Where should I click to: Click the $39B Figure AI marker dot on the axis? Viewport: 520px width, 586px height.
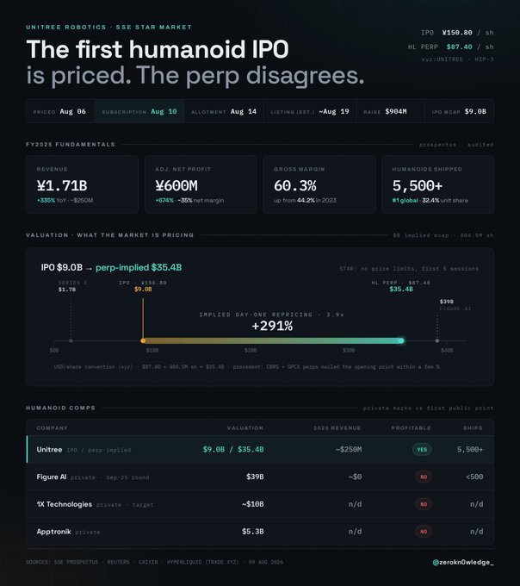(437, 341)
